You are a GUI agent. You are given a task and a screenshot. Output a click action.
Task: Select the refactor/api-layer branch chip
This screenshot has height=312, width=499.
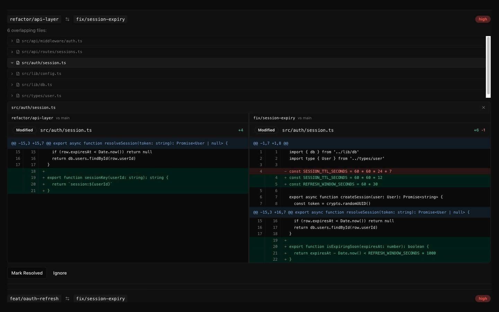tap(34, 19)
